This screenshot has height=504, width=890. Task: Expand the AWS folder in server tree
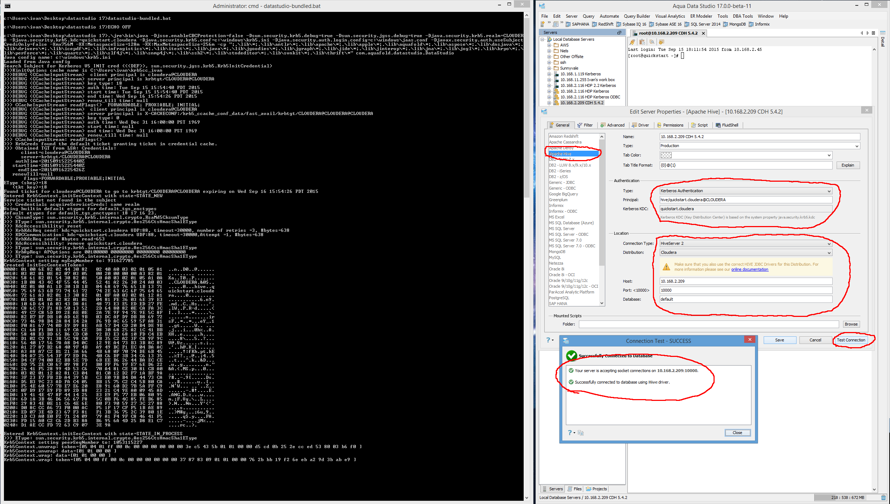pyautogui.click(x=549, y=45)
